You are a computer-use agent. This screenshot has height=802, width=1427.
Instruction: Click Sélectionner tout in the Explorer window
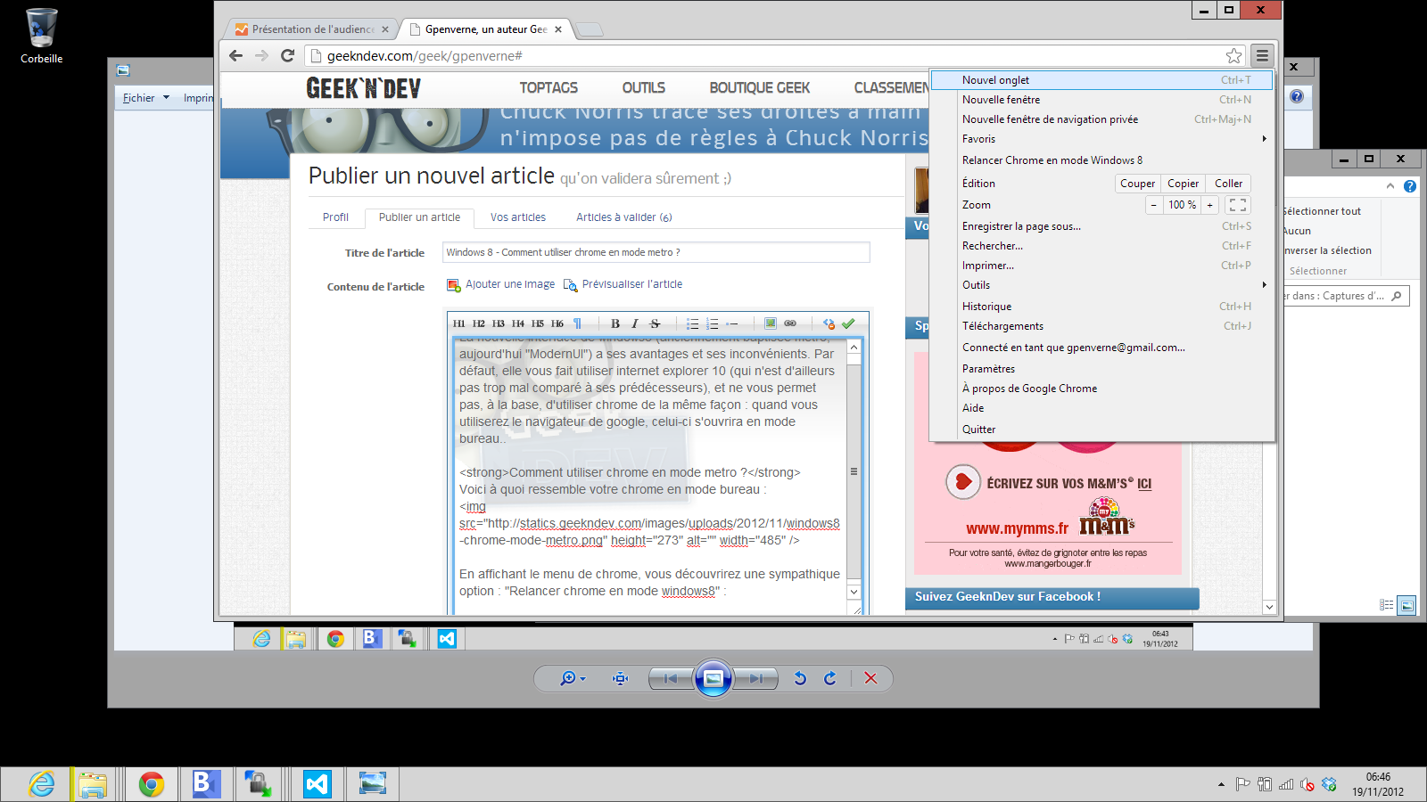coord(1322,211)
